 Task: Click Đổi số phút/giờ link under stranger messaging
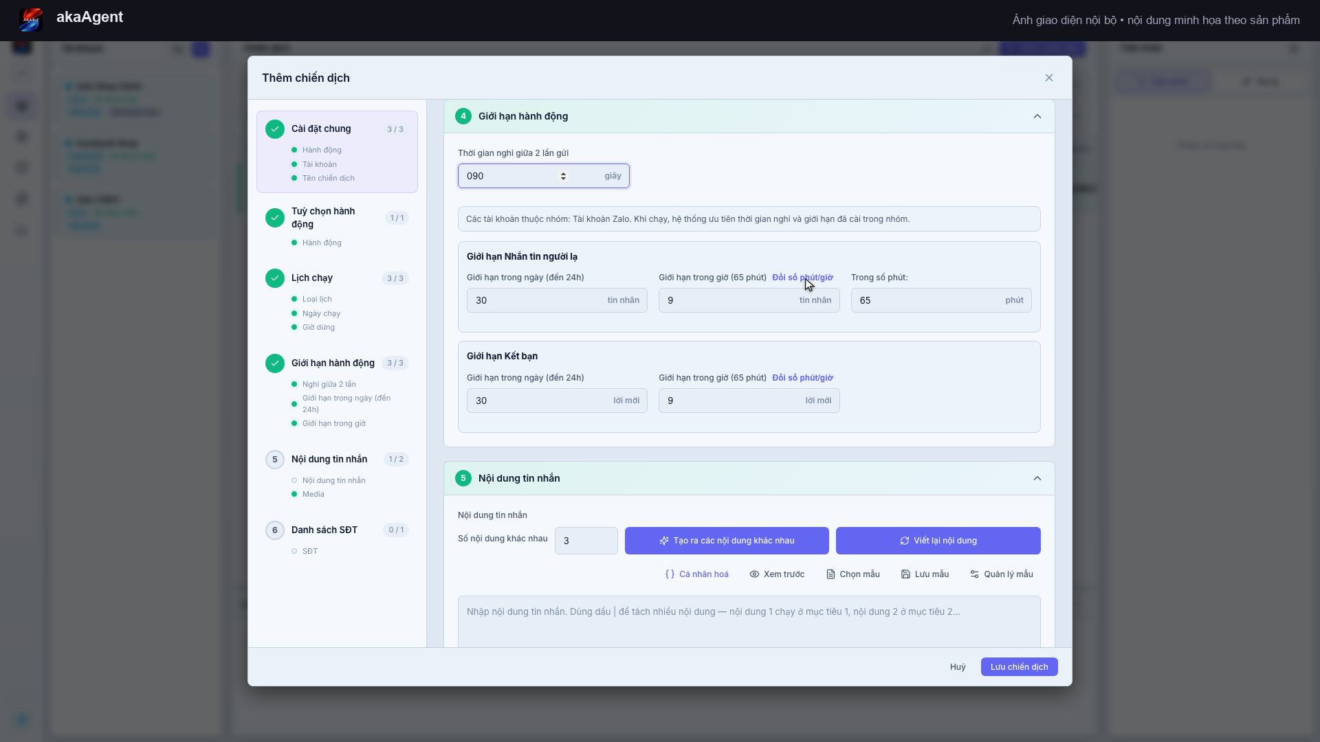[x=802, y=278]
